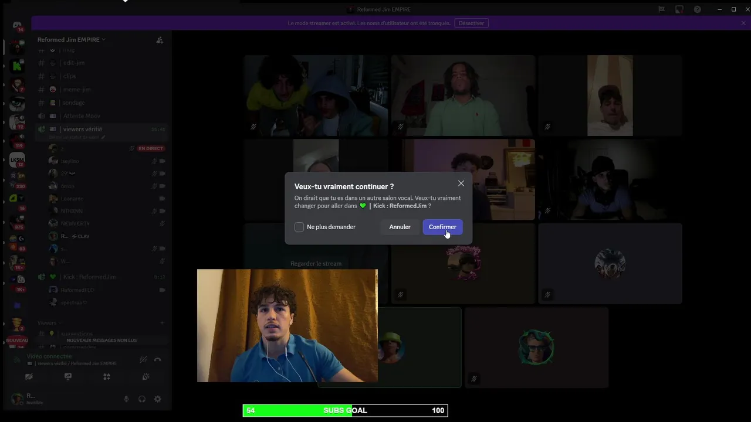The image size is (751, 422).
Task: Open user settings gear icon
Action: (x=158, y=399)
